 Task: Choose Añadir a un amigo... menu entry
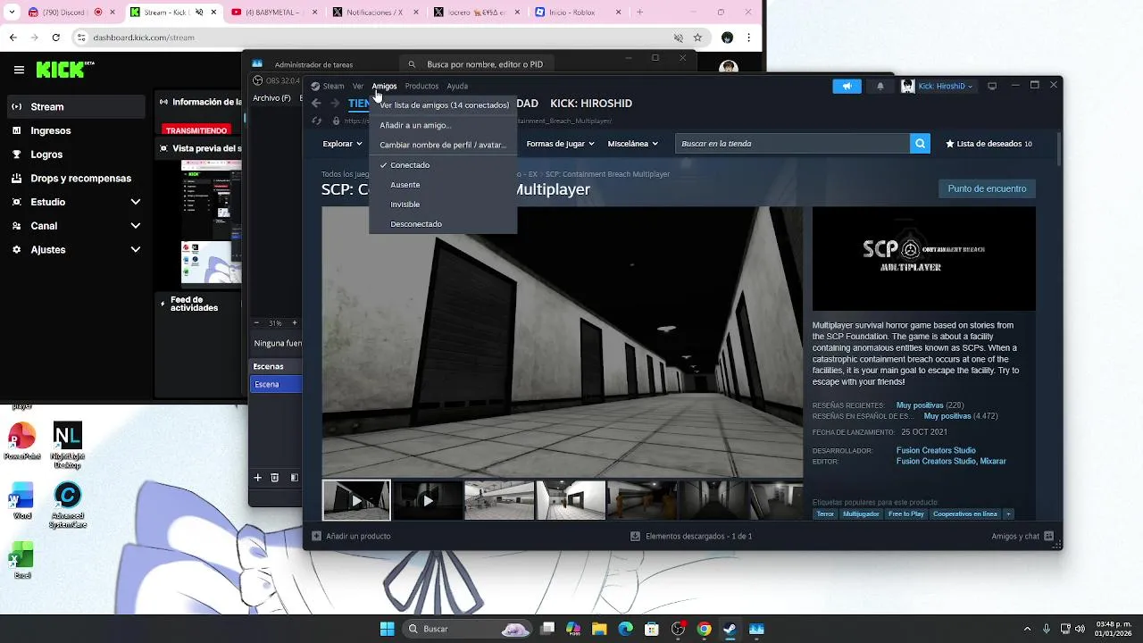click(443, 125)
